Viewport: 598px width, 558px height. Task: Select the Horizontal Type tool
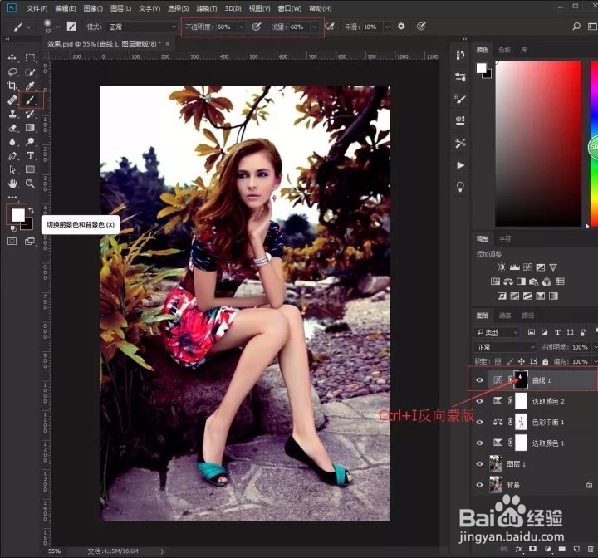(x=30, y=156)
